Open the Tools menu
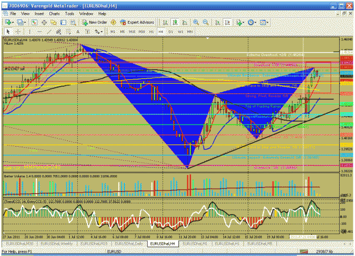 (69, 14)
